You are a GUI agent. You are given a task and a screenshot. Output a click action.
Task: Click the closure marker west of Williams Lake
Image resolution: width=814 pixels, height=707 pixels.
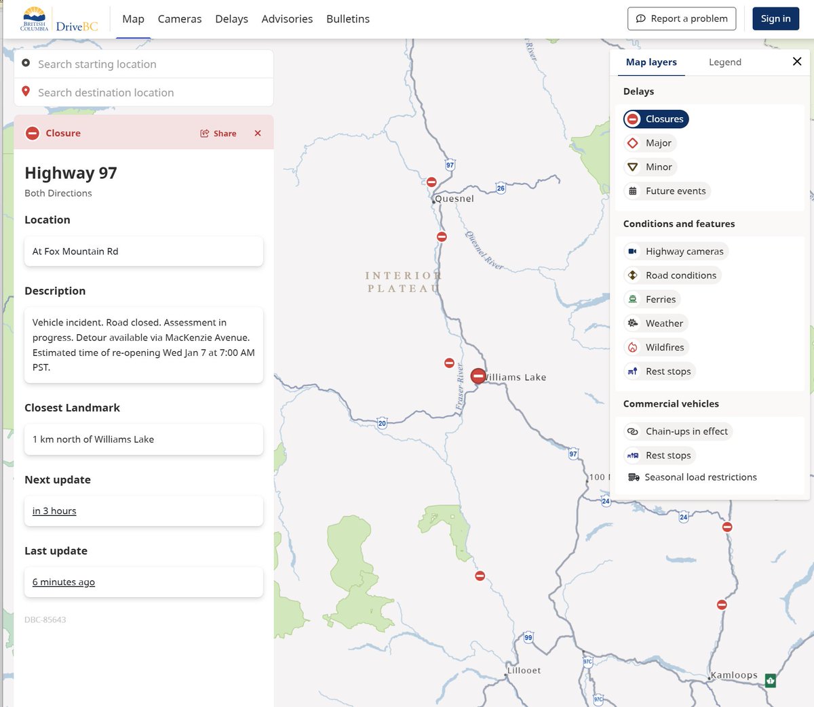(x=449, y=363)
